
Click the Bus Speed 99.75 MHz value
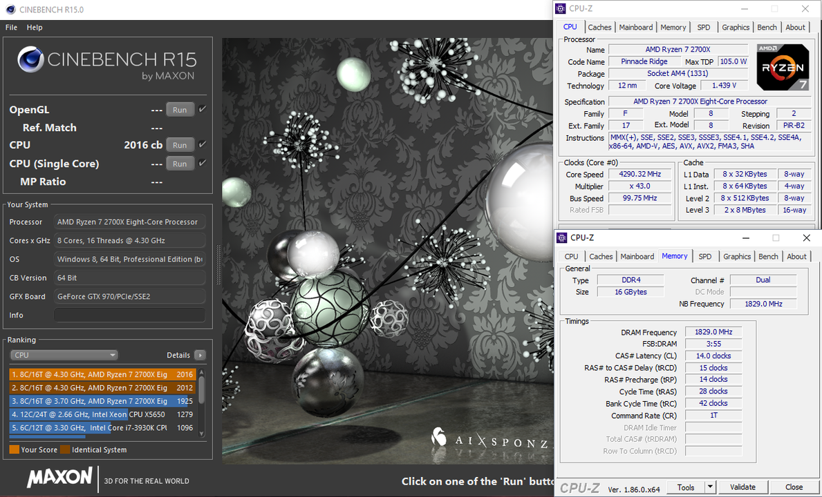coord(640,198)
